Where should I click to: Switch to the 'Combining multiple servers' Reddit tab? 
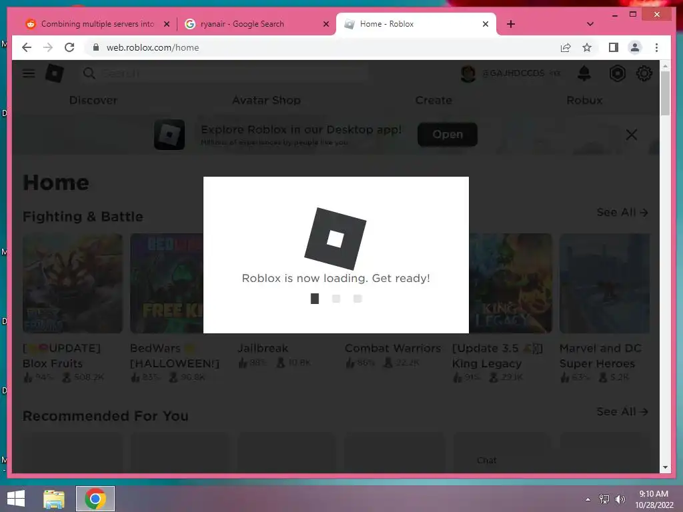pyautogui.click(x=96, y=24)
